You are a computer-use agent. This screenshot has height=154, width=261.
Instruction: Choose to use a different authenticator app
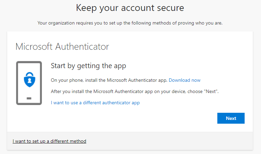pos(95,103)
